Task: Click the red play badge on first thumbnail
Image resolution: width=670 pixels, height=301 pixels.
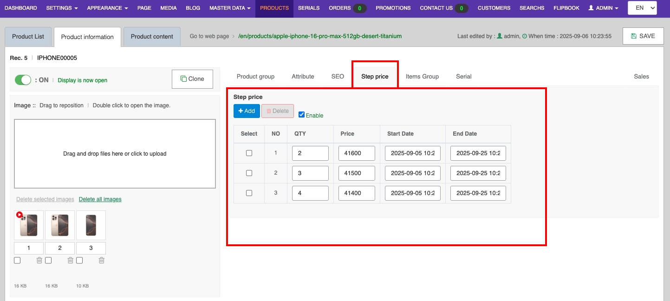Action: (x=20, y=215)
